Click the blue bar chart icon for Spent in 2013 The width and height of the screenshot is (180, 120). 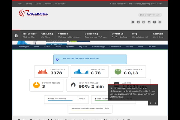[81, 71]
